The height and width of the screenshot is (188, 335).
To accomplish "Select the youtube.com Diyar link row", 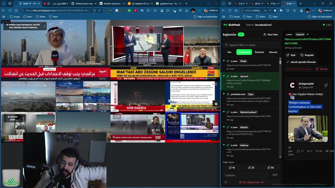I will point(250,99).
